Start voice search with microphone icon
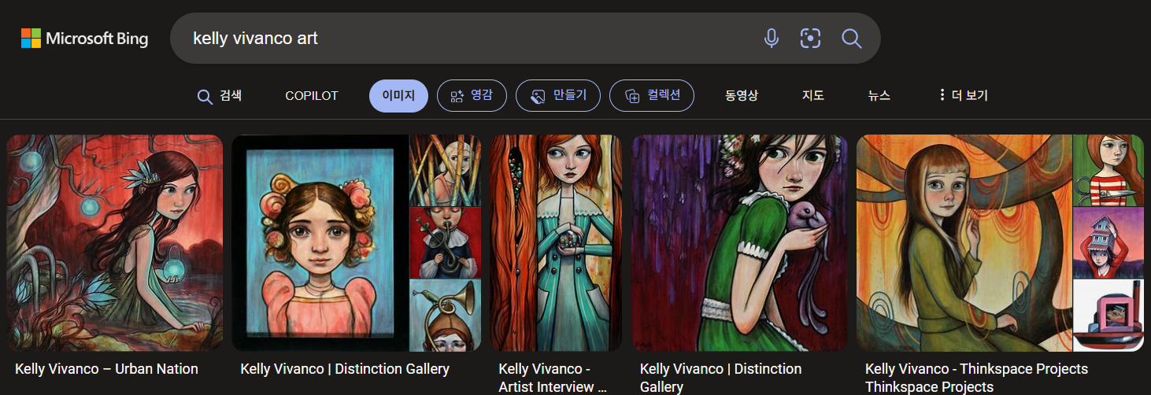Screen dimensions: 1151x395 (x=772, y=38)
